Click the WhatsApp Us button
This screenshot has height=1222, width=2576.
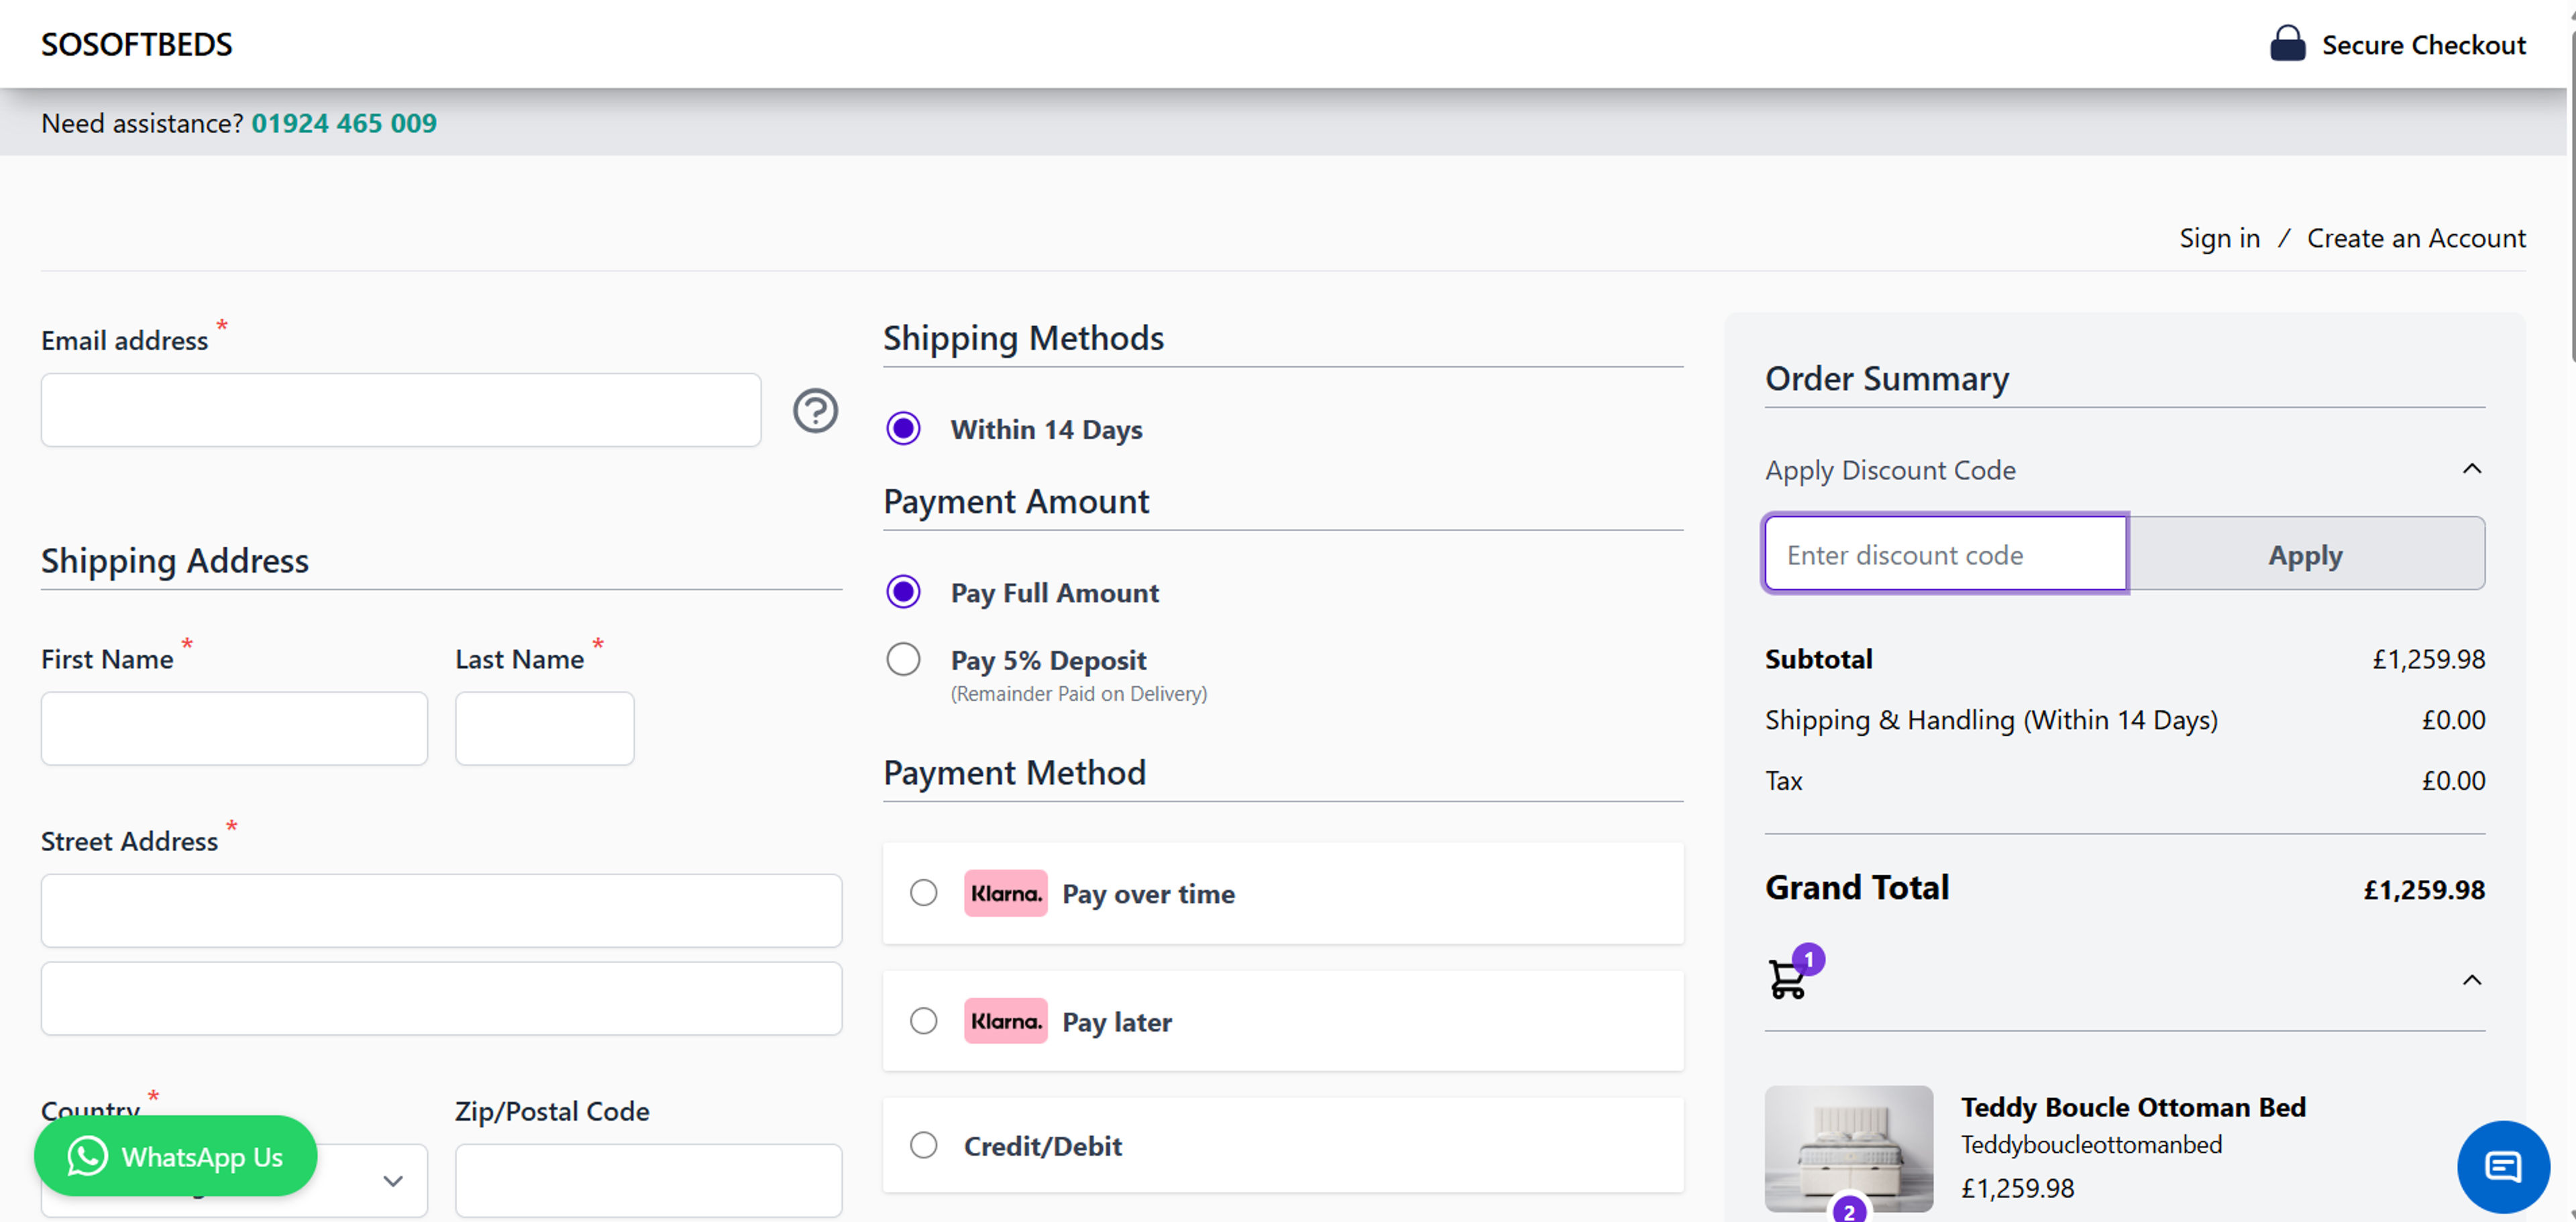(176, 1156)
